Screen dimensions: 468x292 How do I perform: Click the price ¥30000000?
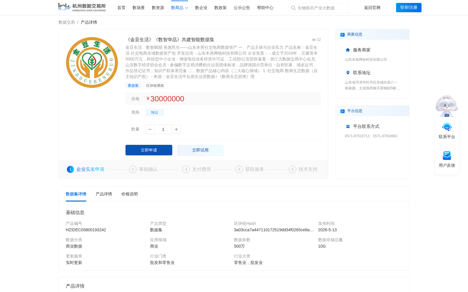[x=165, y=99]
